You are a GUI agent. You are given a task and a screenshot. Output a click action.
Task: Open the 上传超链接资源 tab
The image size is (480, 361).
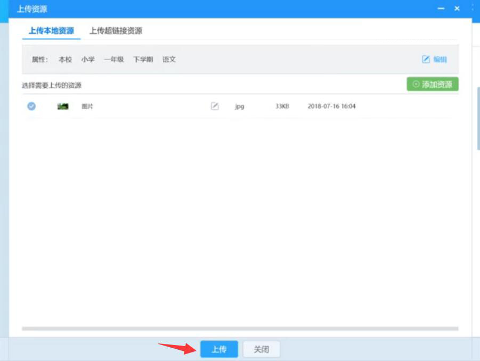pyautogui.click(x=116, y=31)
